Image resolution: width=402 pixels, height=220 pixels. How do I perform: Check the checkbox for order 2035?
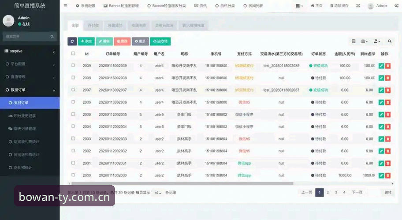click(x=73, y=114)
